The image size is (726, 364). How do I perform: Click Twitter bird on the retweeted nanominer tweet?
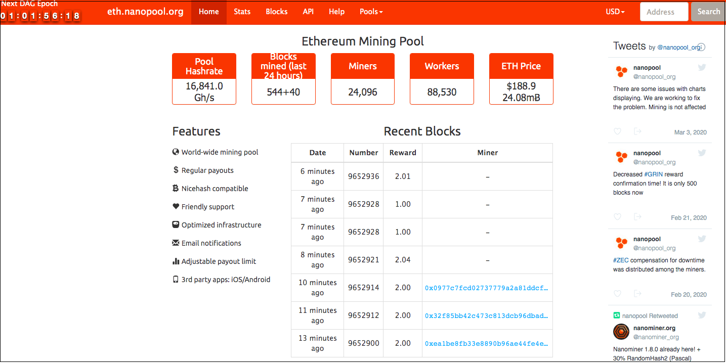pos(702,315)
